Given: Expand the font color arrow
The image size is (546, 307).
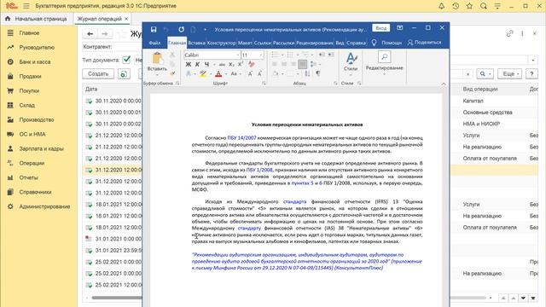Looking at the screenshot, I should (x=225, y=74).
